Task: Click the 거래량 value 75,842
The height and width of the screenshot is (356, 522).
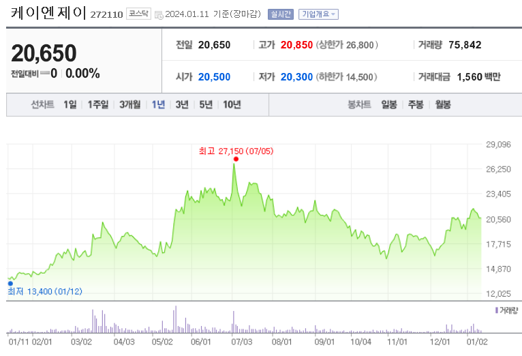Action: coord(465,45)
